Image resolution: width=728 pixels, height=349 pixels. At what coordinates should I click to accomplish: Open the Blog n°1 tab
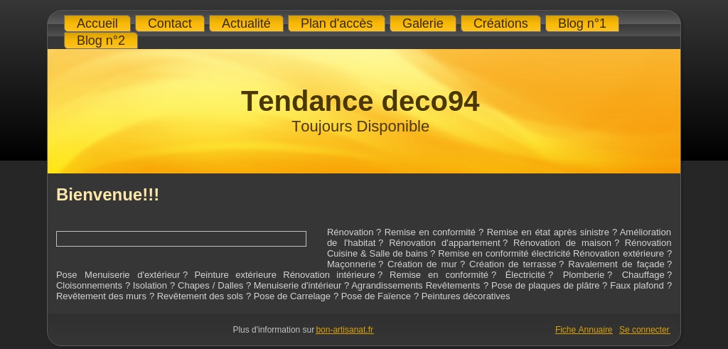[x=582, y=23]
